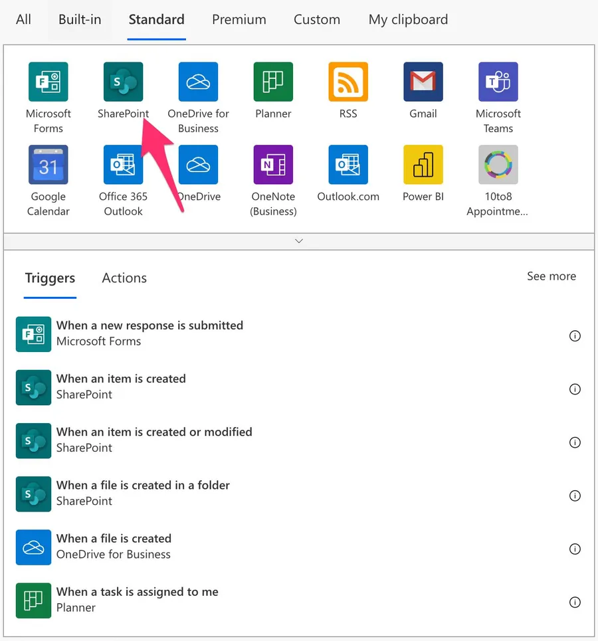Viewport: 598px width, 641px height.
Task: Open the Built-in tab
Action: [80, 20]
